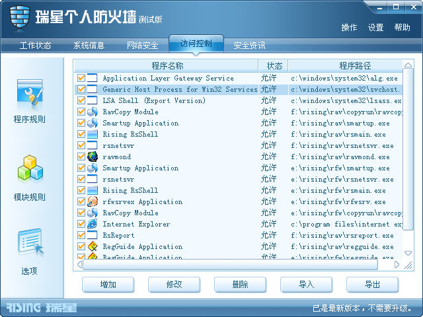423x317 pixels.
Task: Toggle the ravmond row checkbox
Action: 81,157
